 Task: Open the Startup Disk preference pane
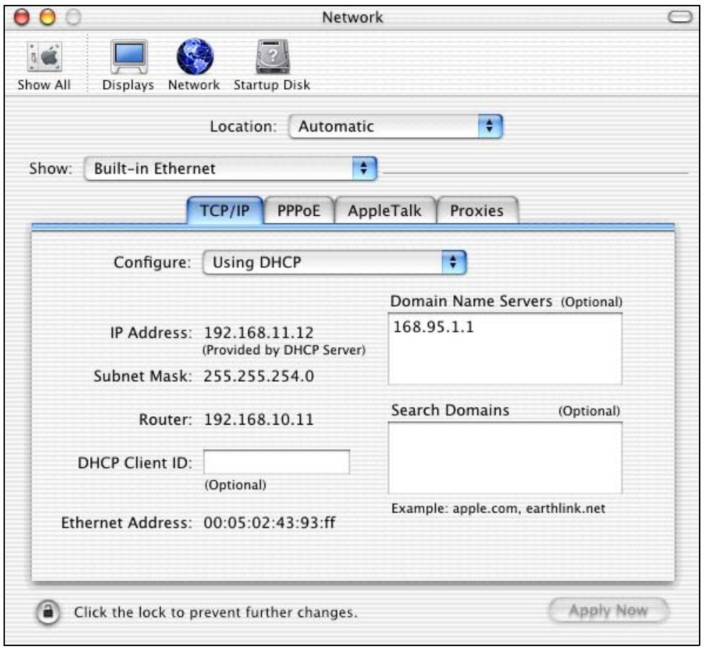272,65
